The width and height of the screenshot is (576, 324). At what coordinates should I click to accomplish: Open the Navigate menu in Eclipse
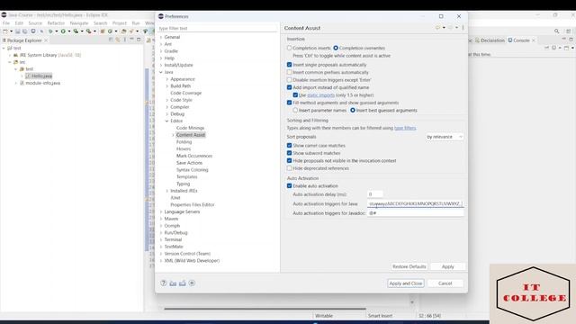coord(79,22)
